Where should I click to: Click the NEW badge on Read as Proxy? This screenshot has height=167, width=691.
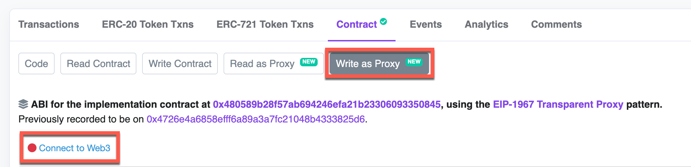[x=309, y=62]
